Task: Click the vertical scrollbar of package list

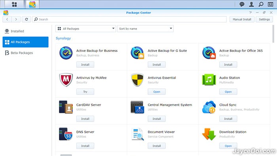Action: click(273, 34)
